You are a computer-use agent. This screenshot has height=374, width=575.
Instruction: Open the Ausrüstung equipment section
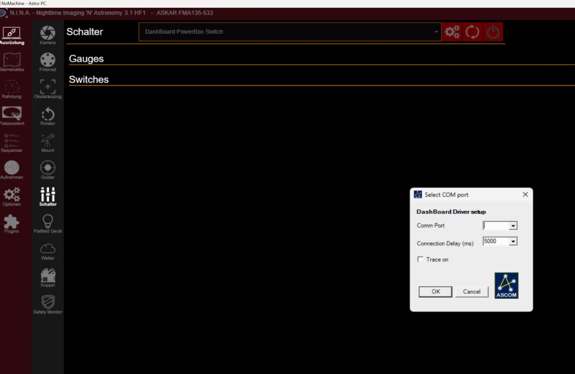tap(12, 36)
